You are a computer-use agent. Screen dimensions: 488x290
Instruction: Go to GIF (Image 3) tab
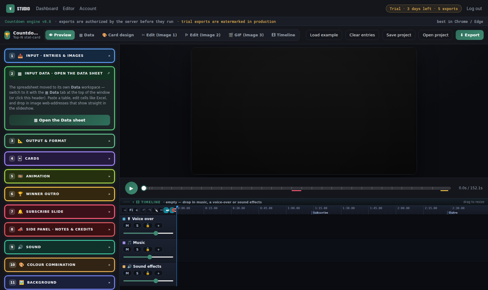click(246, 35)
